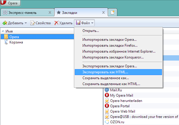Click the Файл menu button
Viewport: 179px width, 125px height.
[84, 23]
